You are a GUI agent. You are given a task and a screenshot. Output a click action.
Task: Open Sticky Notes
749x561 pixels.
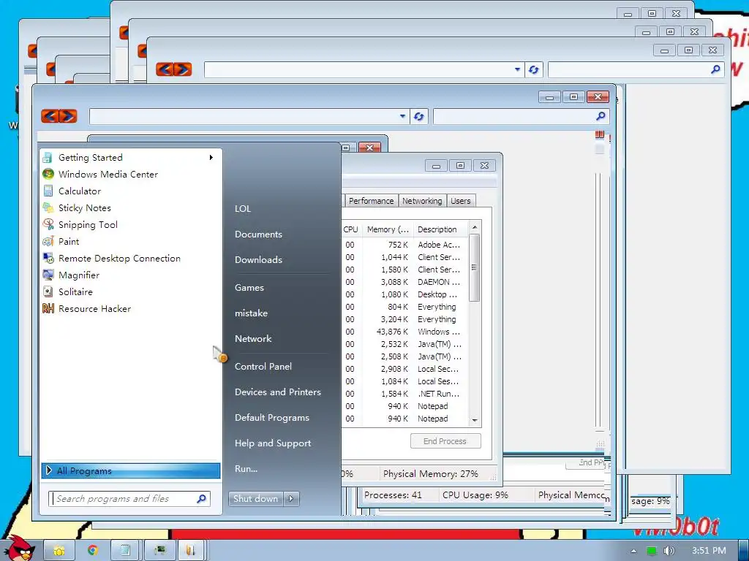[x=129, y=208]
